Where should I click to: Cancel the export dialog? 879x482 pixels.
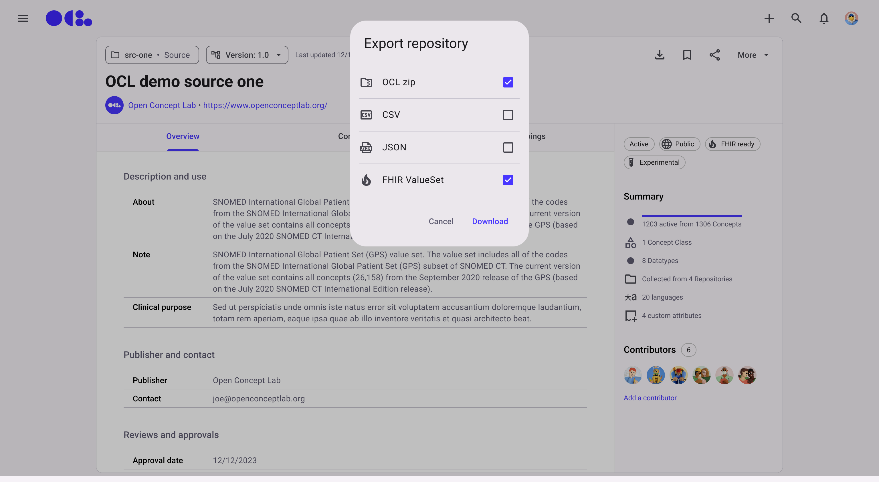click(441, 221)
